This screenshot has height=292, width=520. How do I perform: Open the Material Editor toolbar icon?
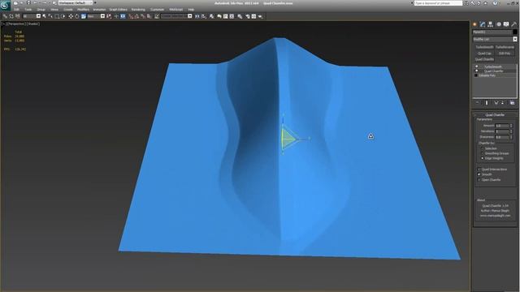click(240, 16)
